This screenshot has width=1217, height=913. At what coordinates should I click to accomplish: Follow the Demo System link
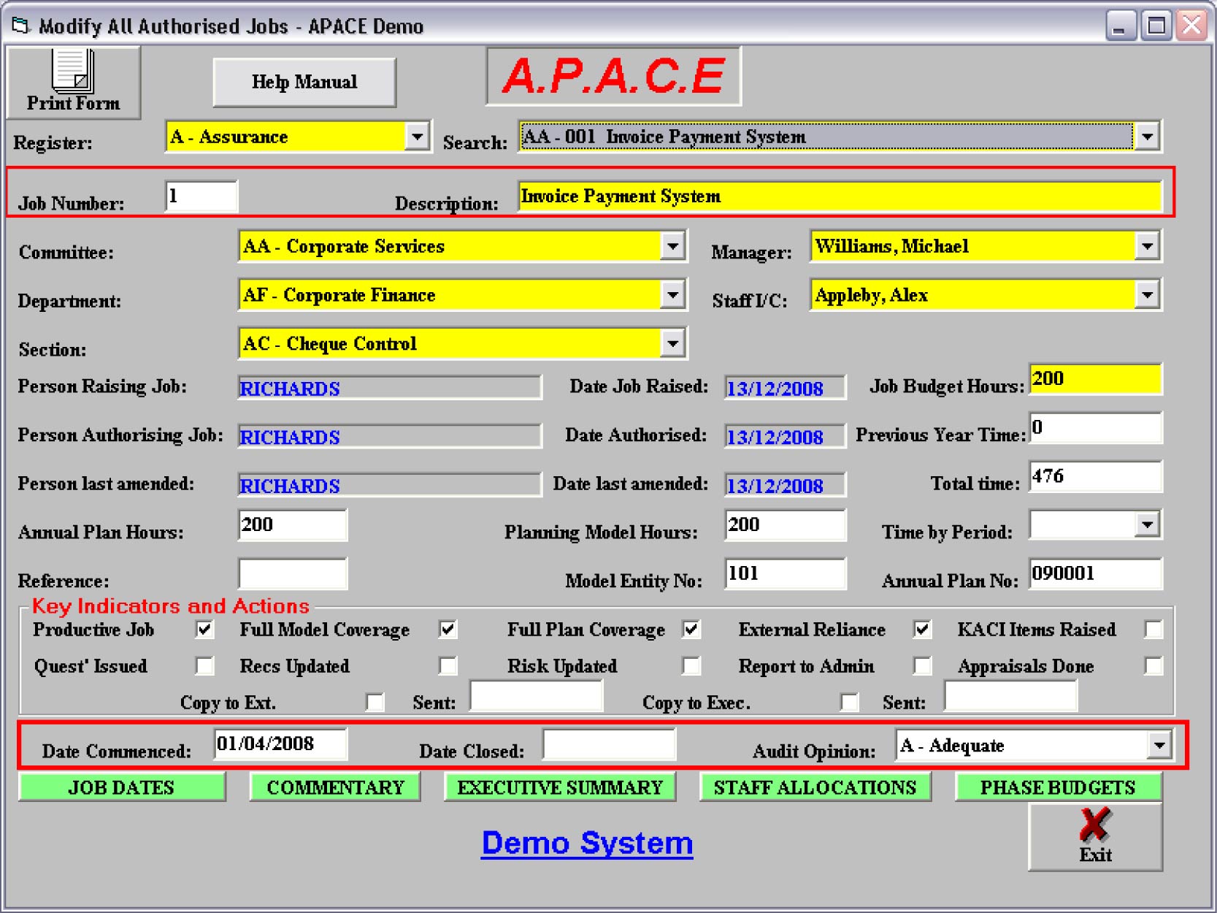coord(587,843)
